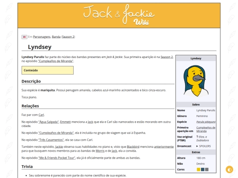Click the Trivia section heading
Screen dimensions: 238x178
(x=27, y=167)
